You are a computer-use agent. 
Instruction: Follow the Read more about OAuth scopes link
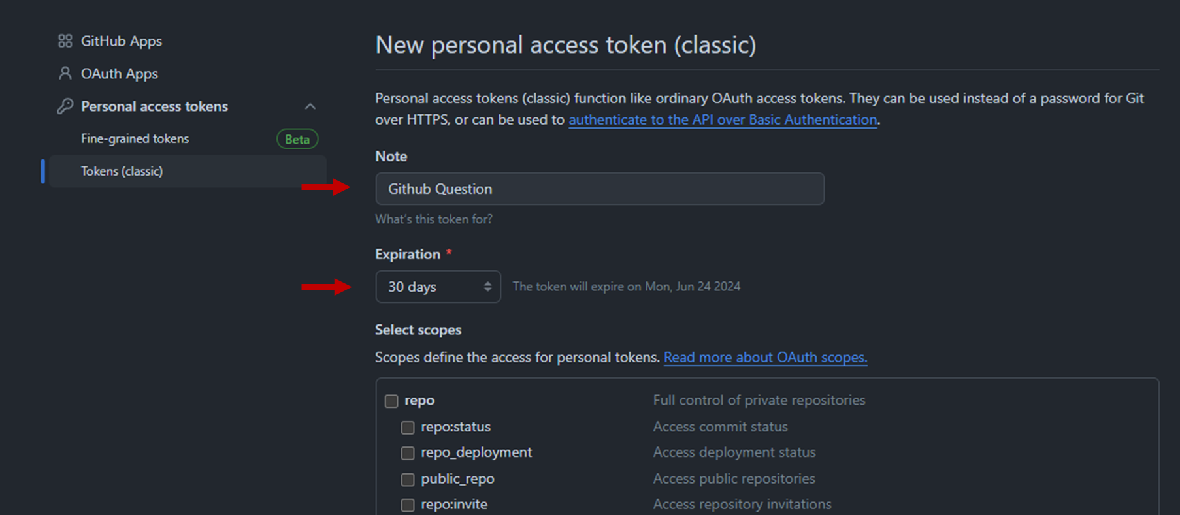(x=766, y=357)
